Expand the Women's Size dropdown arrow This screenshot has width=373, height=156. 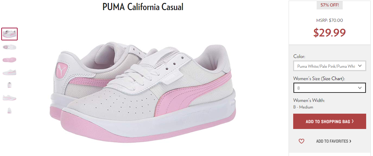tap(360, 88)
